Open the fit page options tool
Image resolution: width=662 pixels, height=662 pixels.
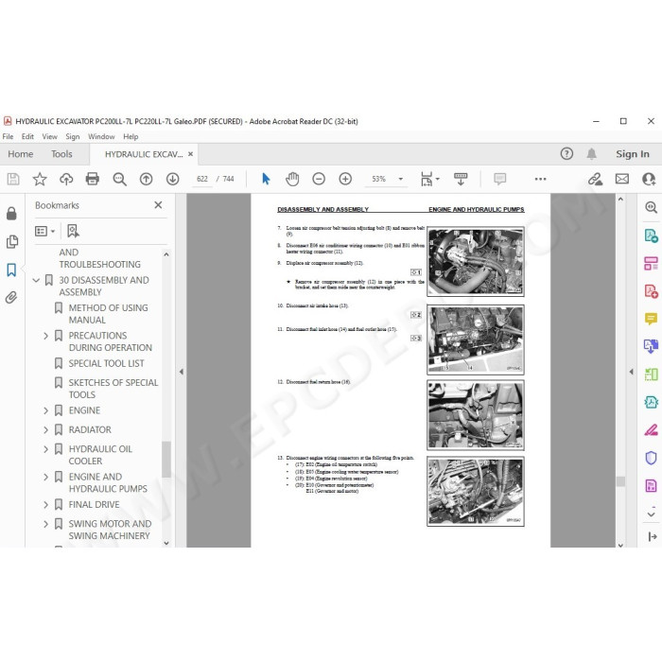pos(429,179)
